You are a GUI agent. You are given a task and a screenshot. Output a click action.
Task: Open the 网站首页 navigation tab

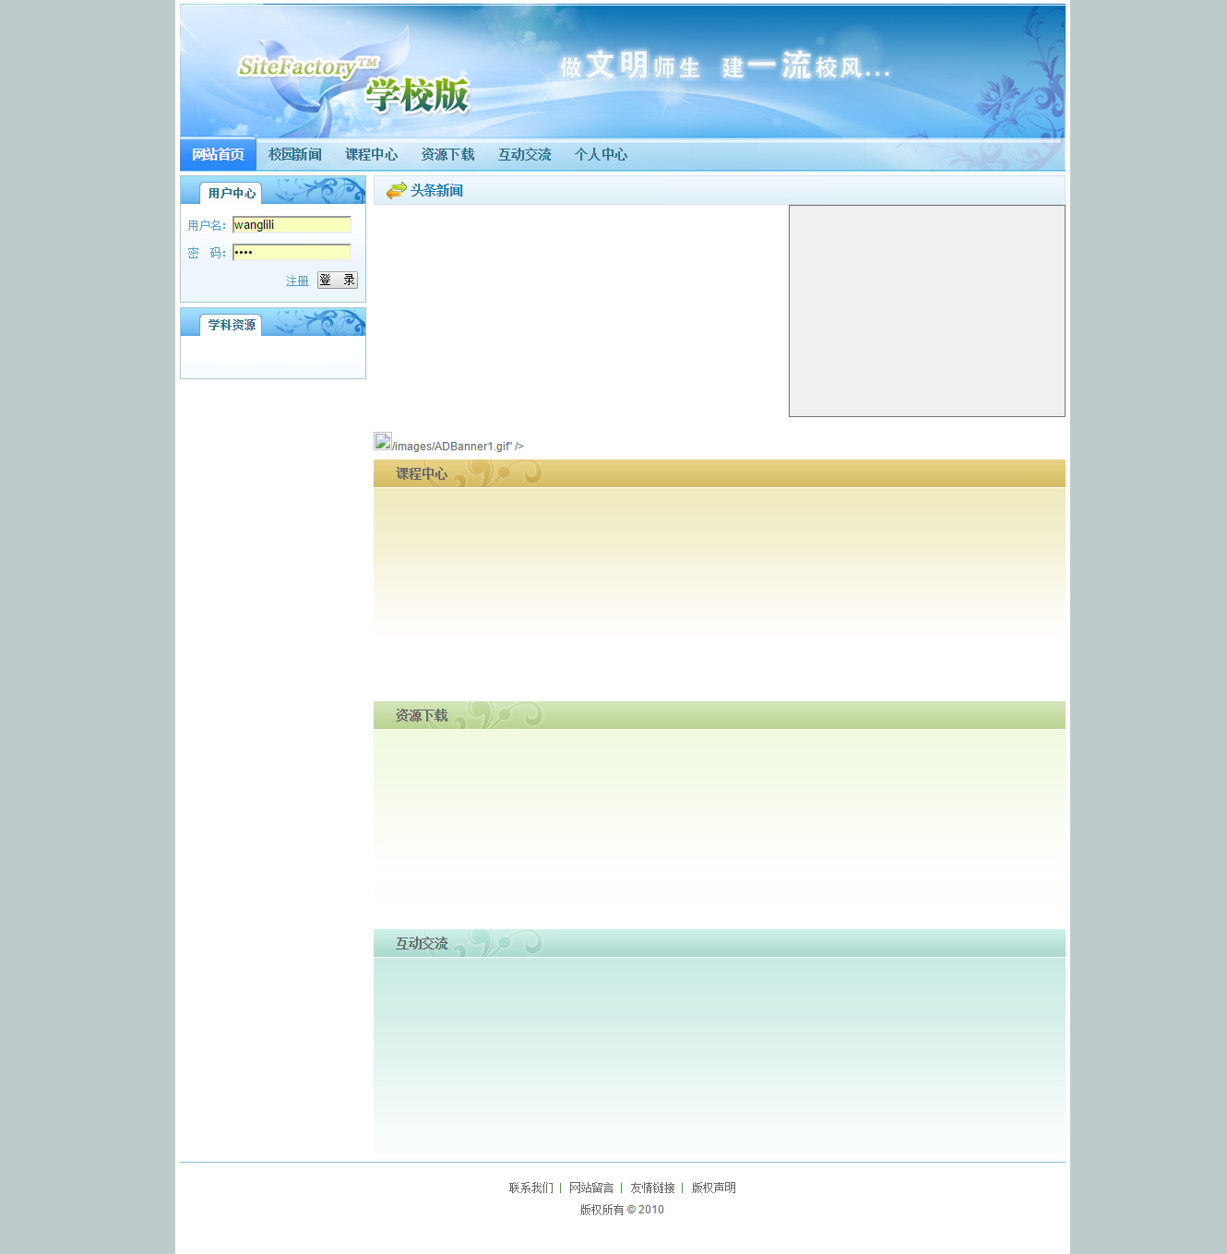point(218,155)
